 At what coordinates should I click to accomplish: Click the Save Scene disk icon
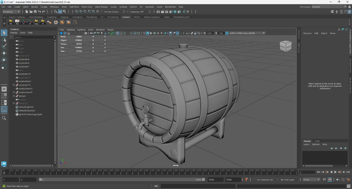pos(35,12)
